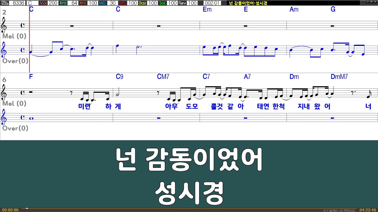Click the E chord symbol in row 2

coord(246,9)
